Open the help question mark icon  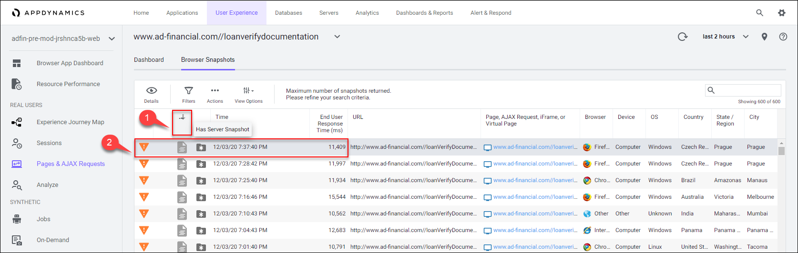click(x=783, y=37)
